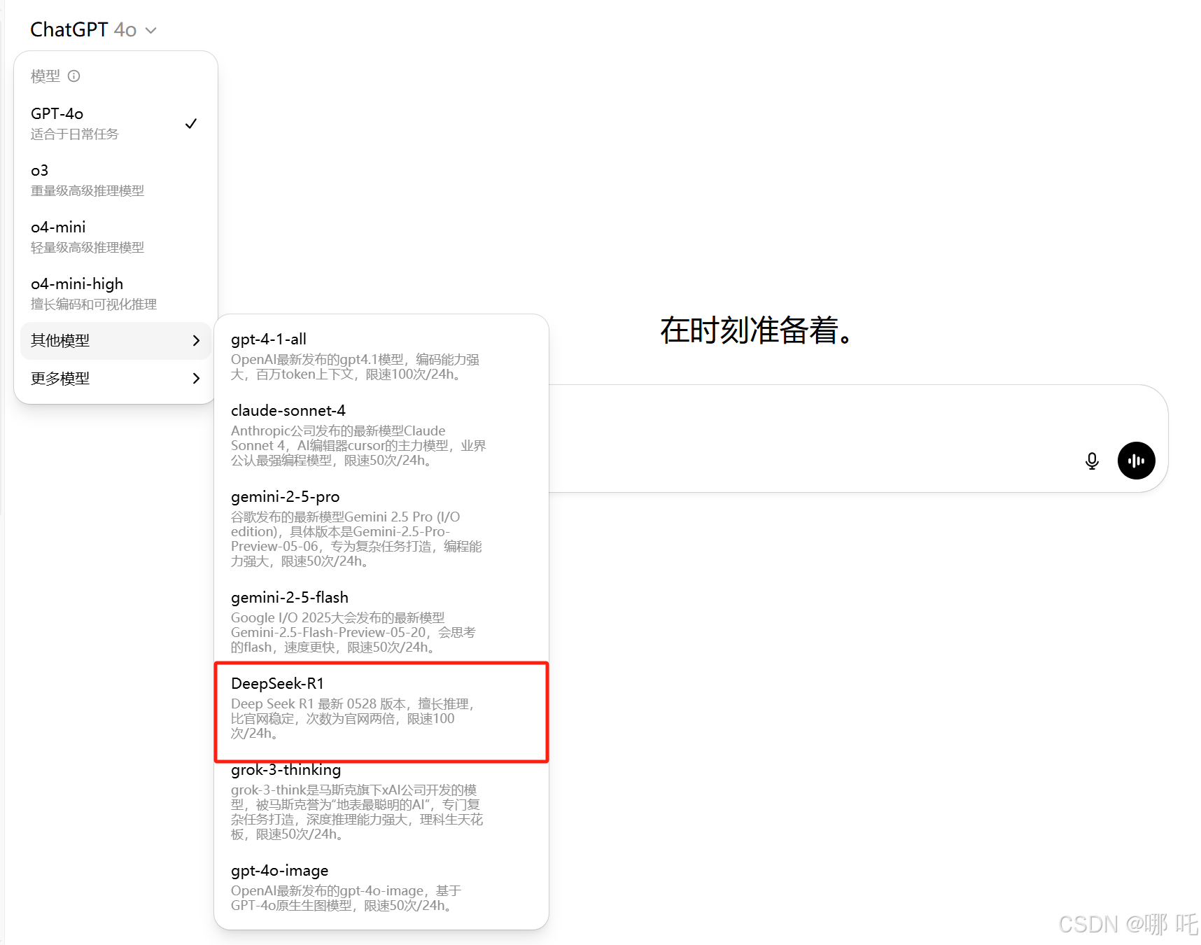The width and height of the screenshot is (1201, 945).
Task: Start voice mode with the black waveform button
Action: pyautogui.click(x=1136, y=461)
